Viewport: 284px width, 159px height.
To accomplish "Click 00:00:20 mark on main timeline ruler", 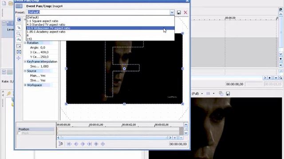I will (x=230, y=18).
